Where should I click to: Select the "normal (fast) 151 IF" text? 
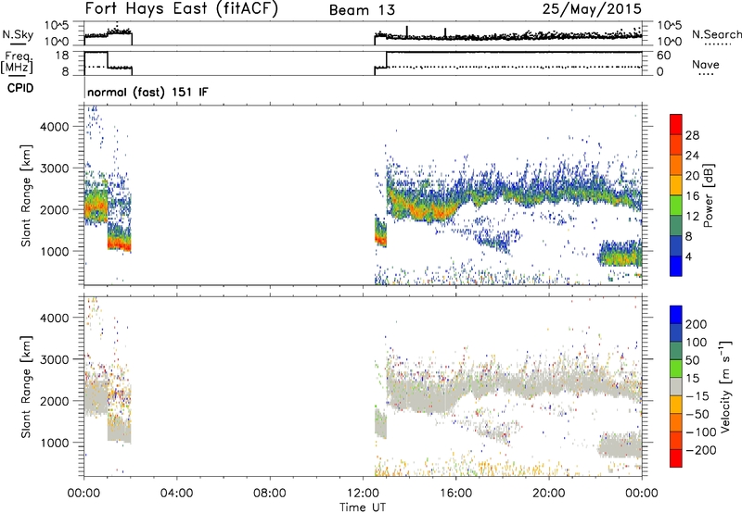147,92
